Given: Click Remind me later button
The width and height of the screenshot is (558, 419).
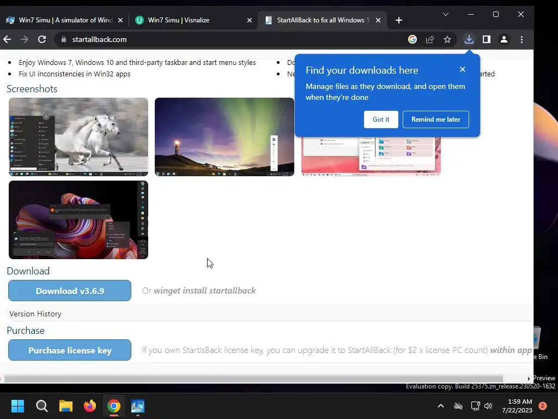Looking at the screenshot, I should [436, 119].
